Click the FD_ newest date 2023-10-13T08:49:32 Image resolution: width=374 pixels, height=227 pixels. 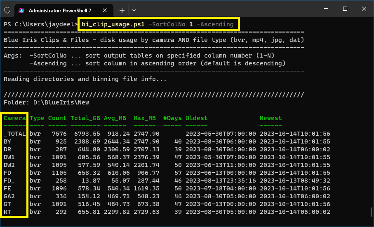pos(295,181)
